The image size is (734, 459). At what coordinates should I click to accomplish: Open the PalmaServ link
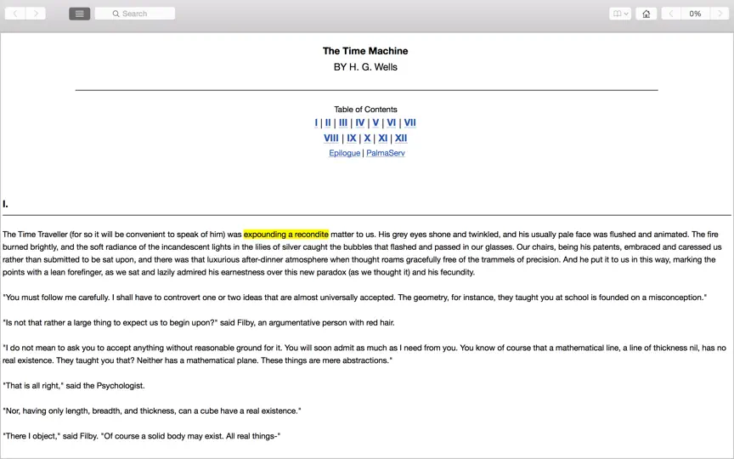386,153
